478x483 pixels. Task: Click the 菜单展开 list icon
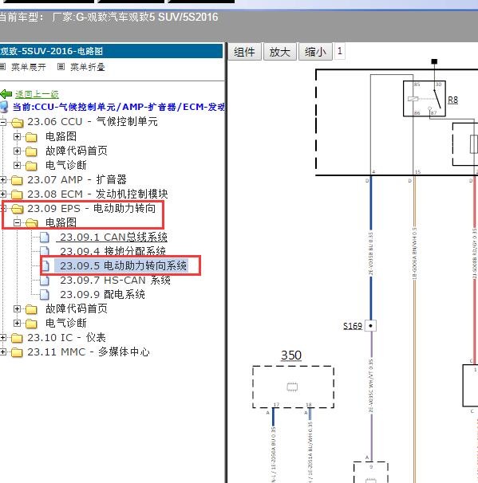[x=2, y=66]
